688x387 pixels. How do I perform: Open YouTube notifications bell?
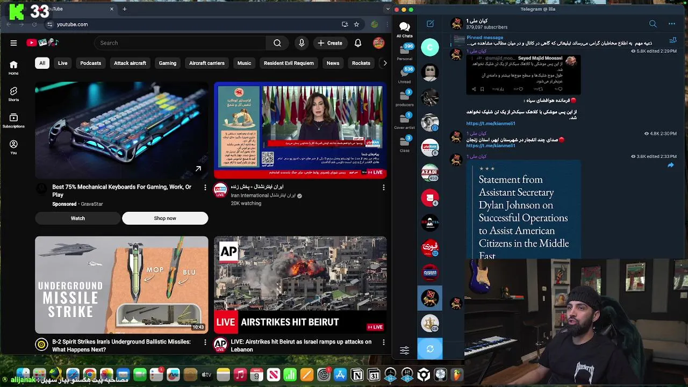[x=358, y=43]
